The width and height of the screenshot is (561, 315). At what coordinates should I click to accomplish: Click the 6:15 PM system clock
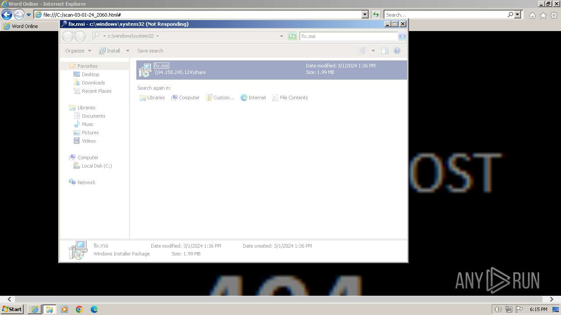click(x=538, y=309)
